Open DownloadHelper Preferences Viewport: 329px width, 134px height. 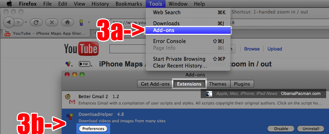[93, 129]
